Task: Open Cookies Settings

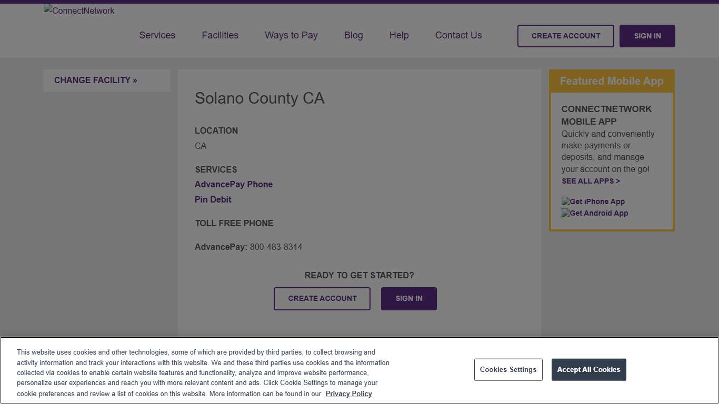Action: 508,369
